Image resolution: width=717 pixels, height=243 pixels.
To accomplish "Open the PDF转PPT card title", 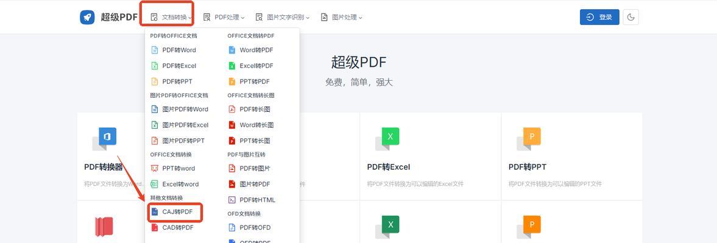I will 527,167.
